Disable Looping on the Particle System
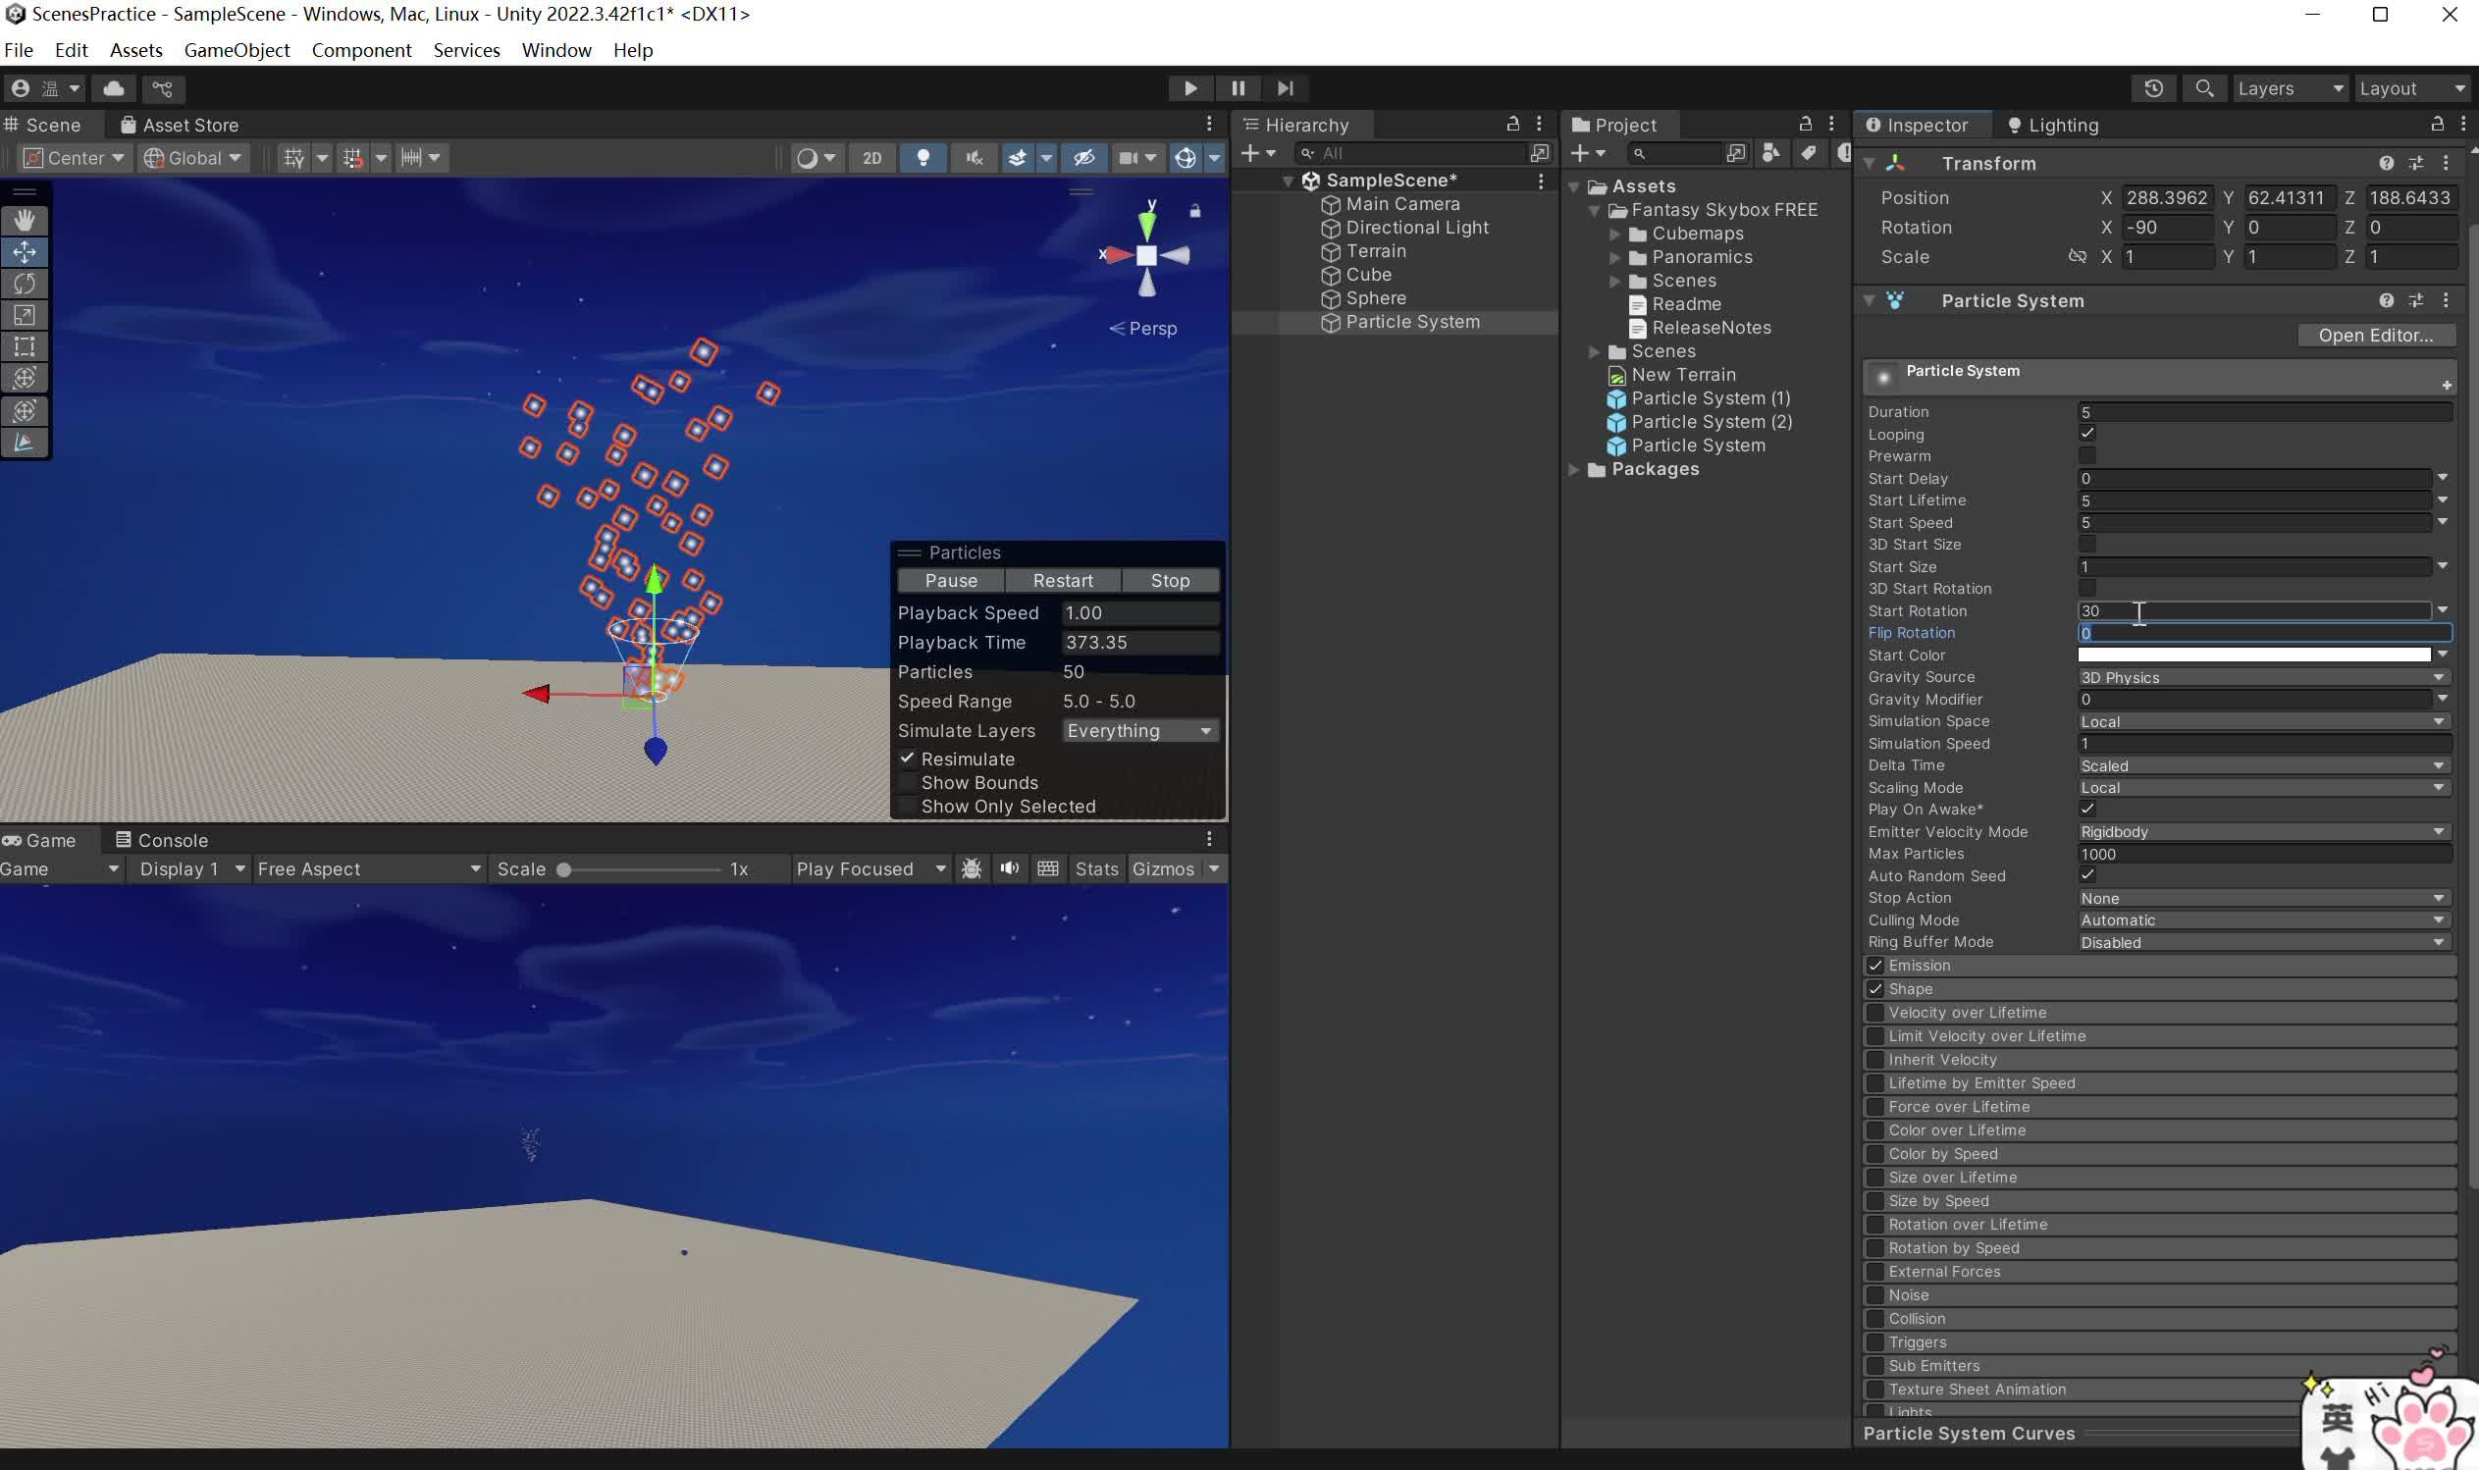Viewport: 2479px width, 1470px height. pos(2085,433)
